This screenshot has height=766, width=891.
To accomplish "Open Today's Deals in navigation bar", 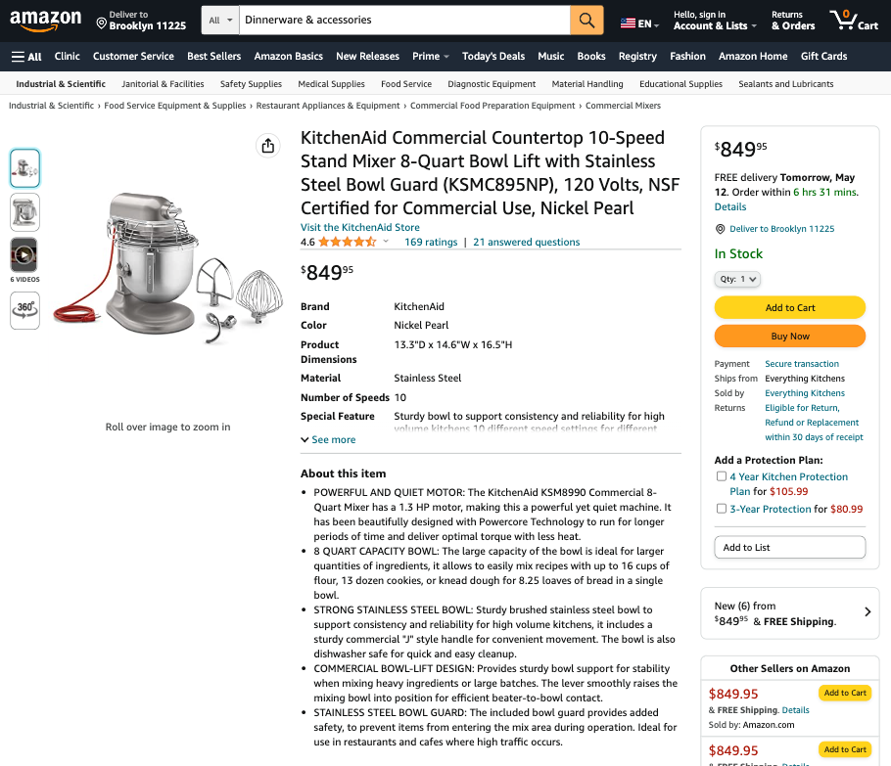I will [493, 56].
